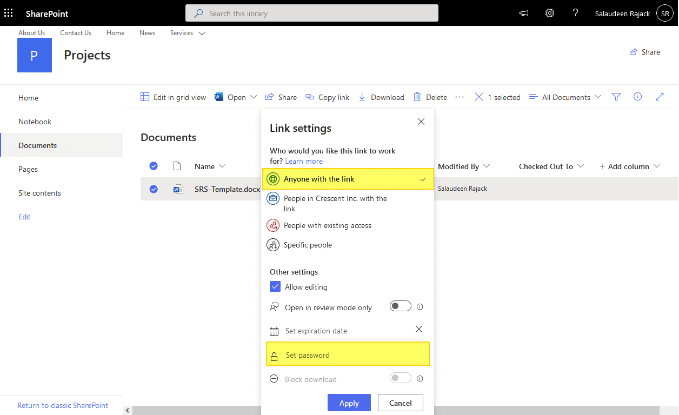Uncheck the Allow editing checkbox
This screenshot has height=415, width=679.
tap(275, 286)
